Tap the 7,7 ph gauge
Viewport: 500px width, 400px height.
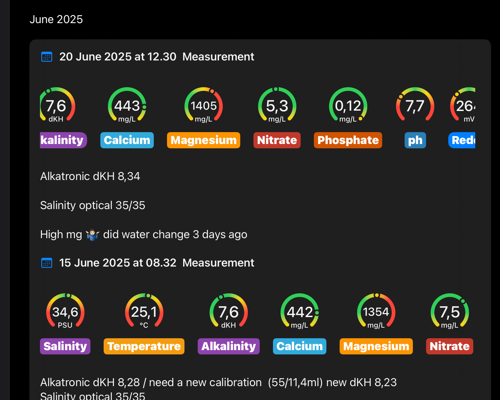click(x=415, y=106)
